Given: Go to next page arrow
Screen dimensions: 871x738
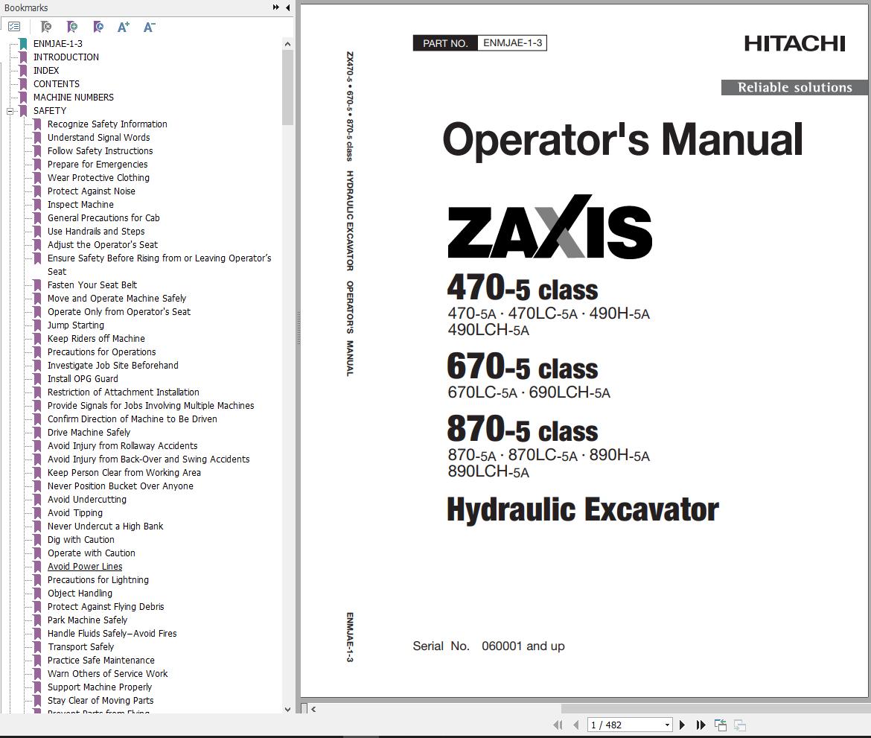Looking at the screenshot, I should pos(682,725).
